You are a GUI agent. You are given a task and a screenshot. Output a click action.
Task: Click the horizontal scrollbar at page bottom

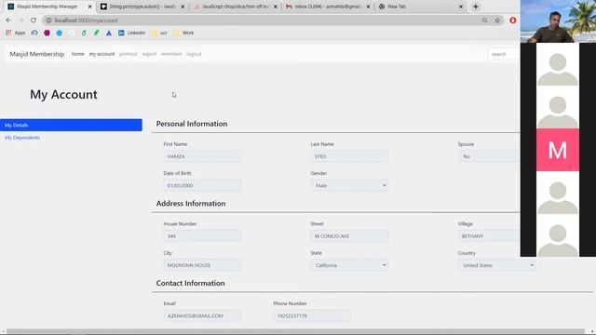click(x=295, y=331)
